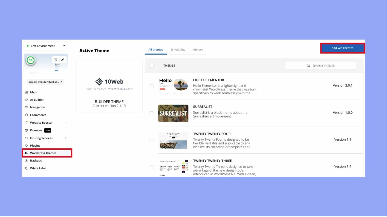Screen dimensions: 387x217
Task: Switch to the Scheduling tab
Action: coord(178,49)
